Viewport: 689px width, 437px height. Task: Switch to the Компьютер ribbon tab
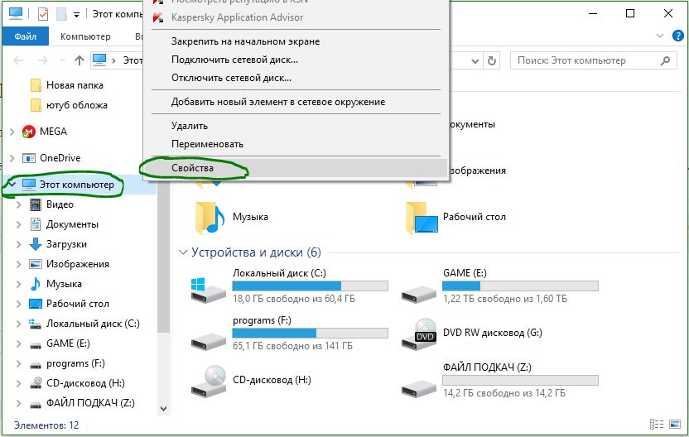click(85, 36)
